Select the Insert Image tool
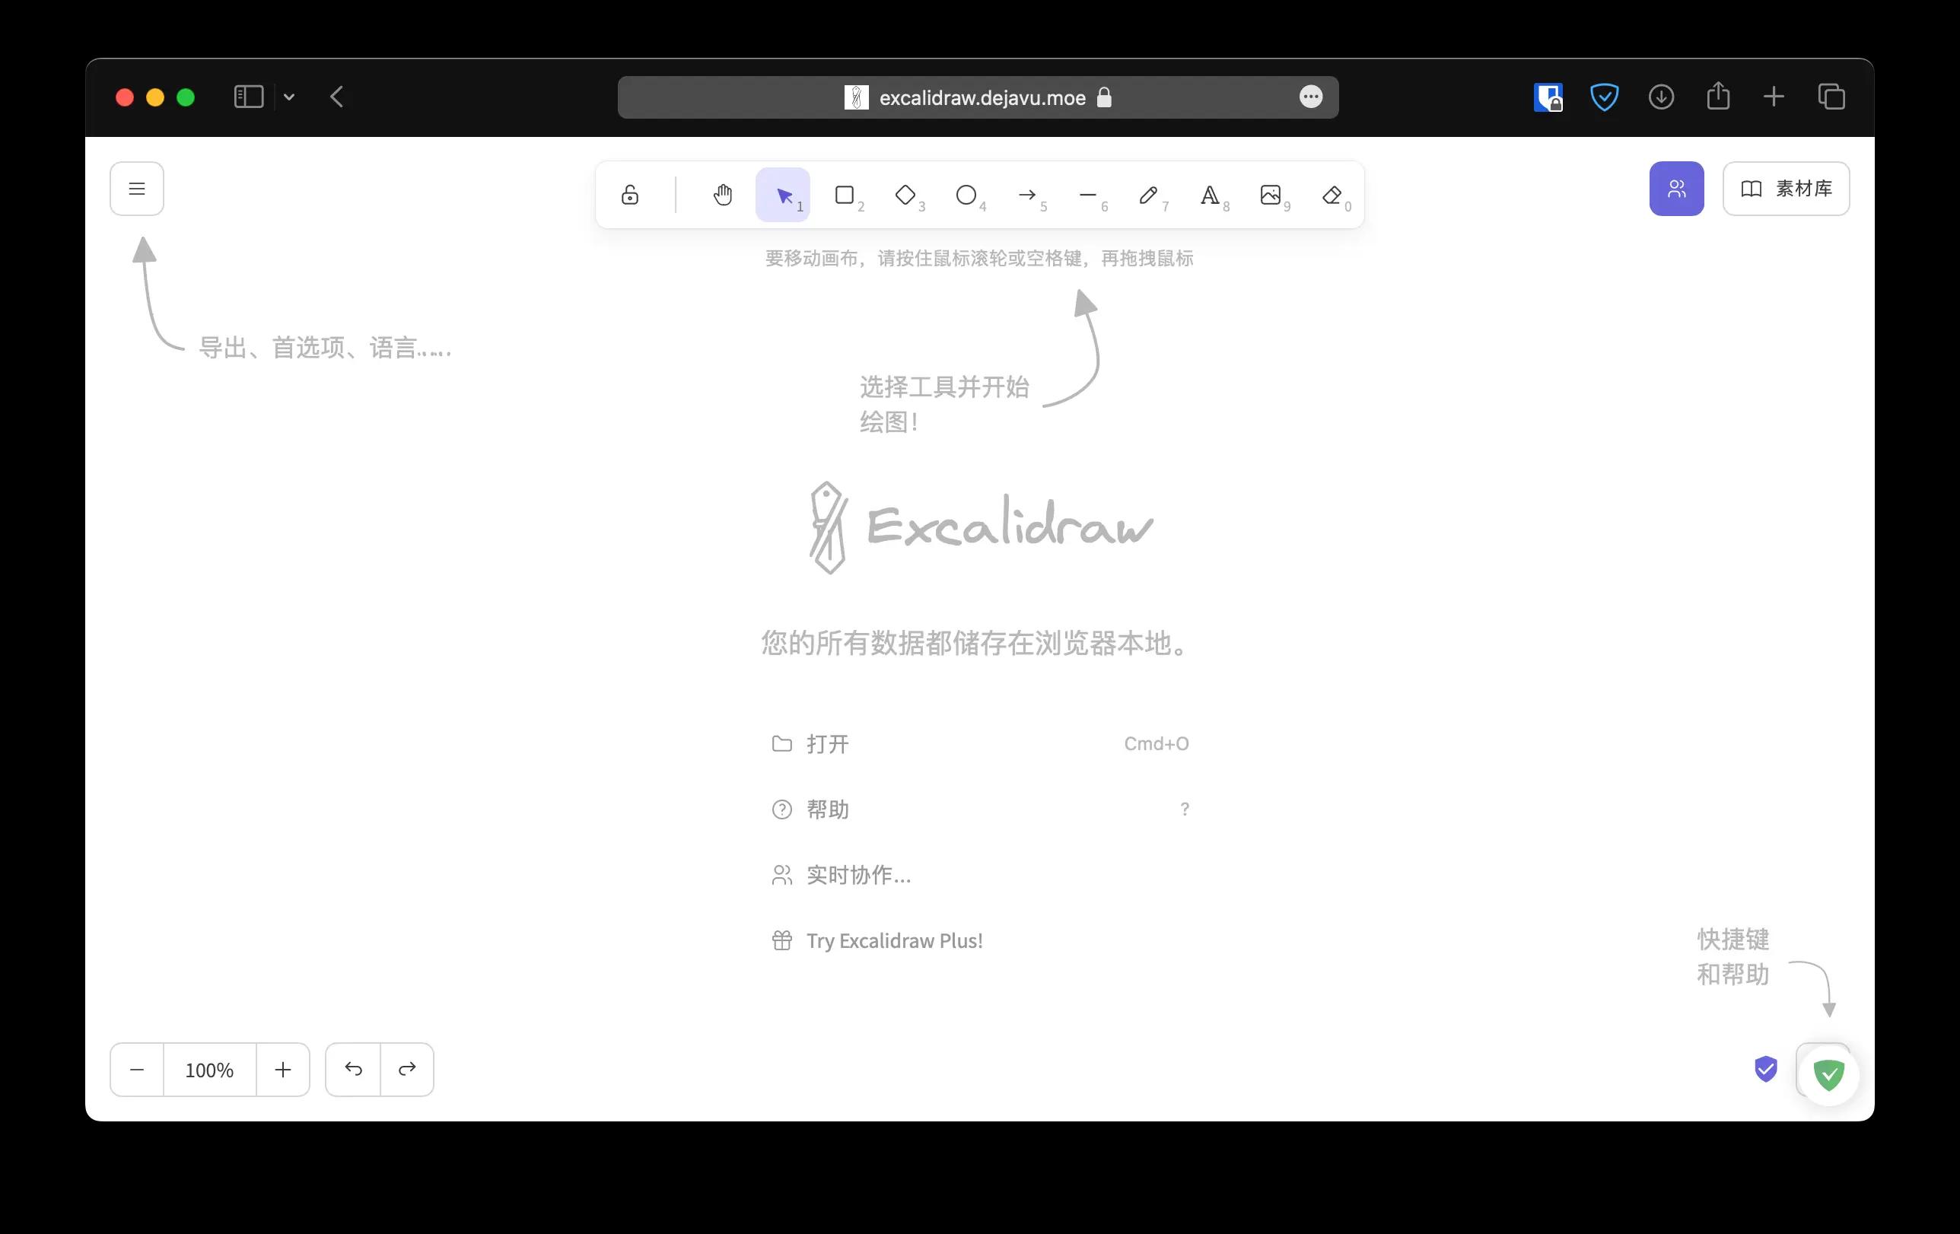This screenshot has width=1960, height=1234. 1271,196
